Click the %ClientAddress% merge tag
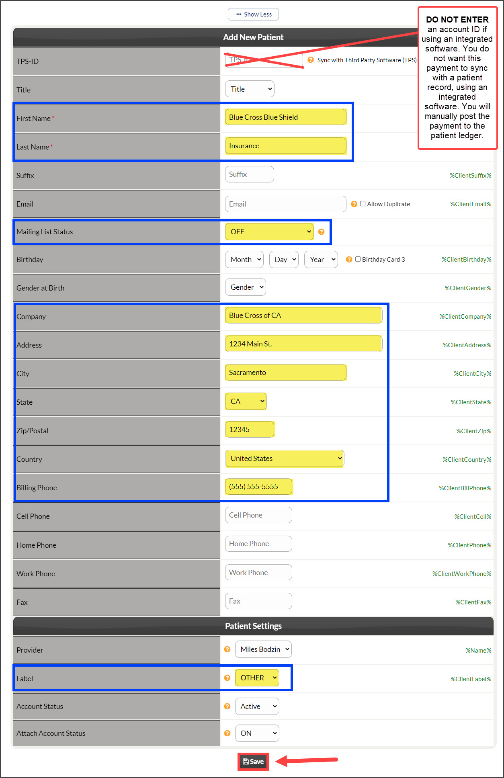The height and width of the screenshot is (778, 504). (x=467, y=345)
